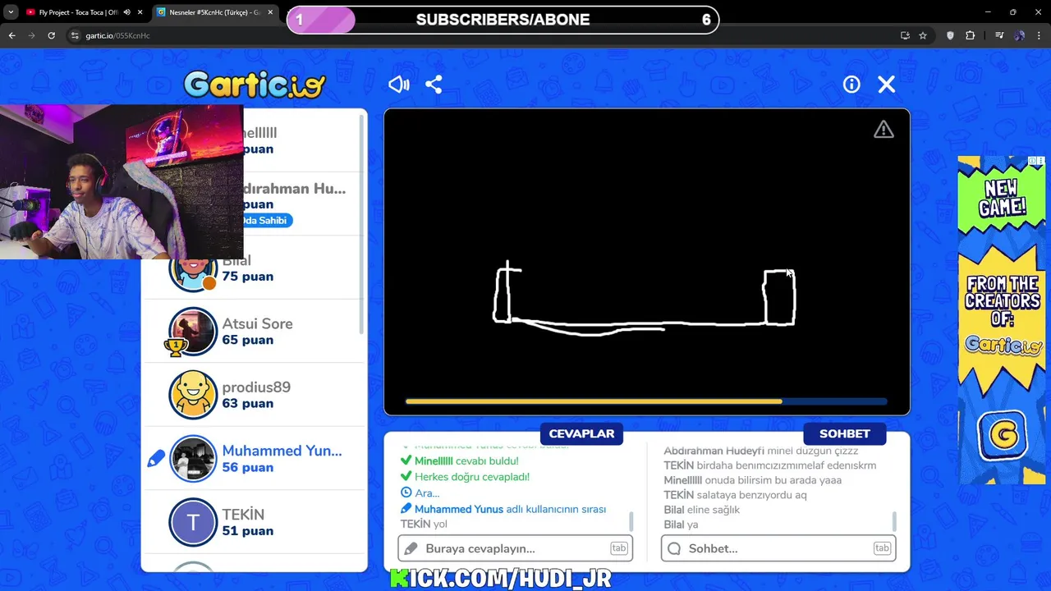Open the room info icon
This screenshot has width=1051, height=591.
click(x=851, y=85)
